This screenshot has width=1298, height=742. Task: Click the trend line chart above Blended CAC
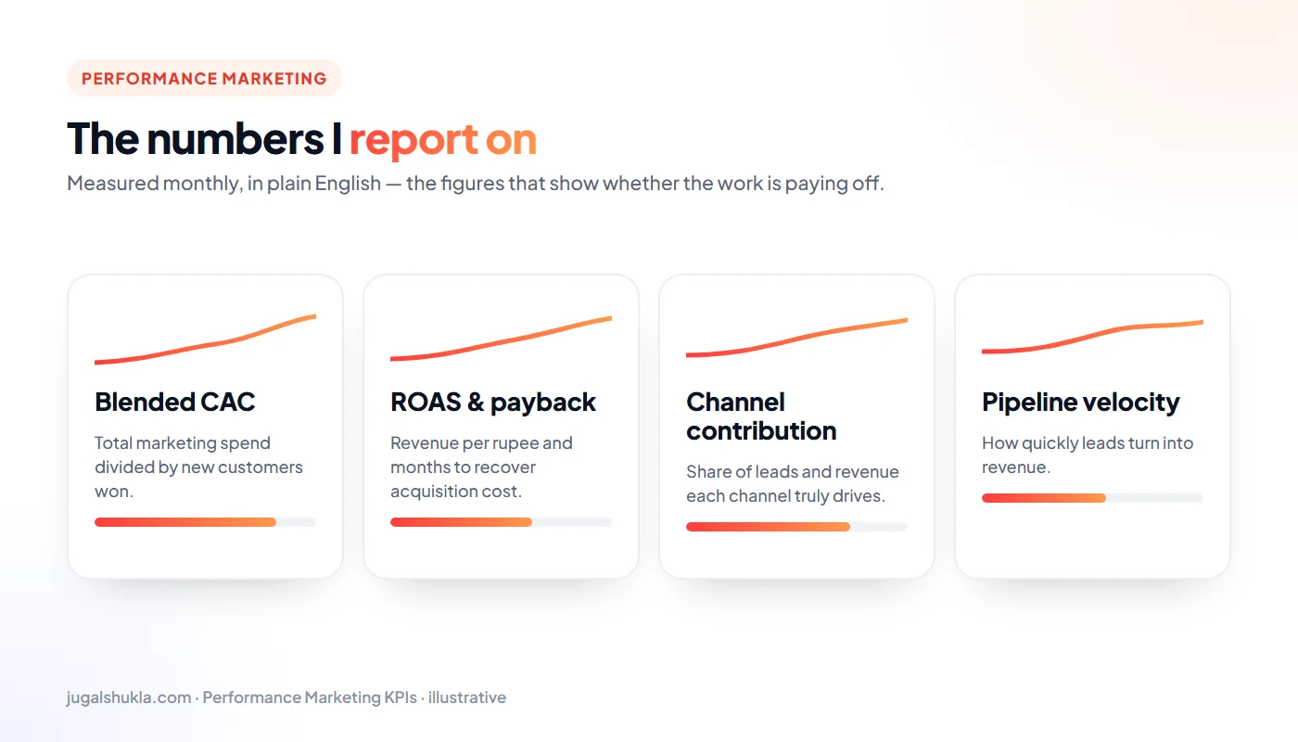(205, 339)
